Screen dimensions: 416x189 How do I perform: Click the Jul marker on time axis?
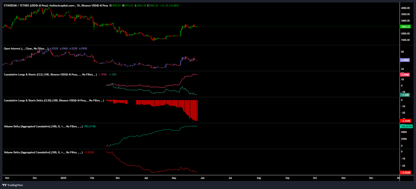click(230, 177)
